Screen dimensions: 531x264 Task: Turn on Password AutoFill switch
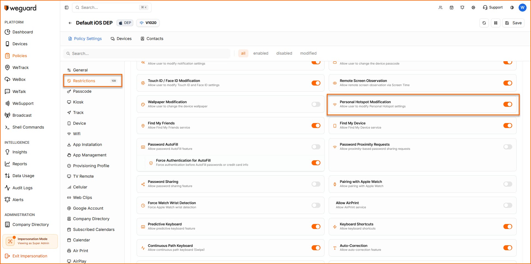[x=316, y=147]
